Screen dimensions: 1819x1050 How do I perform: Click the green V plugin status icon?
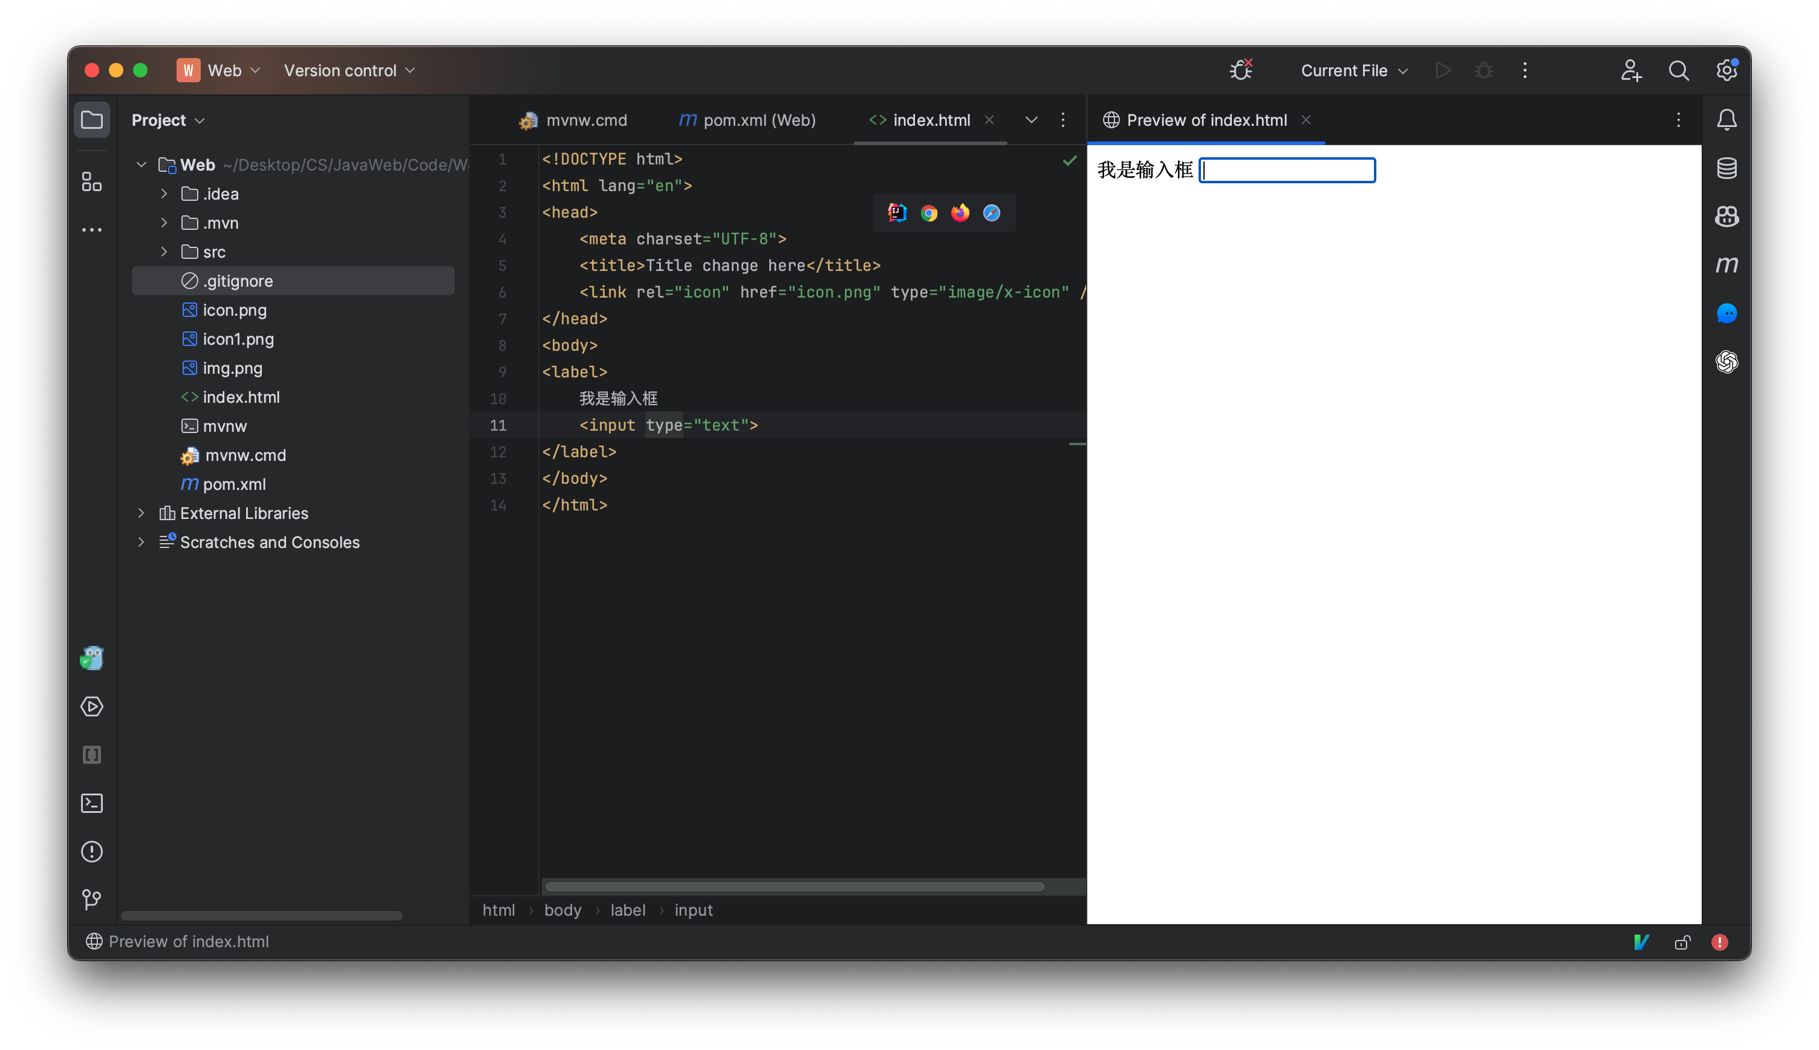[x=1641, y=942]
